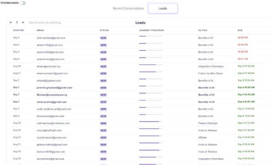The image size is (271, 165).
Task: Toggle the Testing Mode switch
Action: click(x=23, y=3)
